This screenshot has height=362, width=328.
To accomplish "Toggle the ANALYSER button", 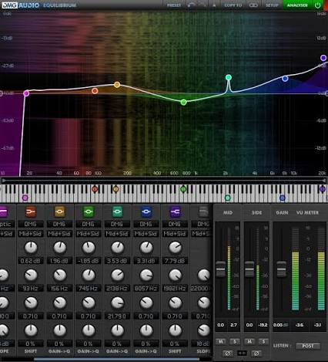I will [297, 5].
